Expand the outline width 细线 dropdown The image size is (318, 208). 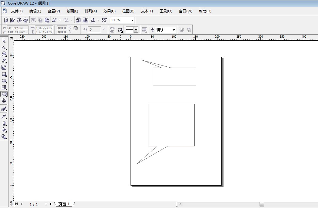coord(174,30)
